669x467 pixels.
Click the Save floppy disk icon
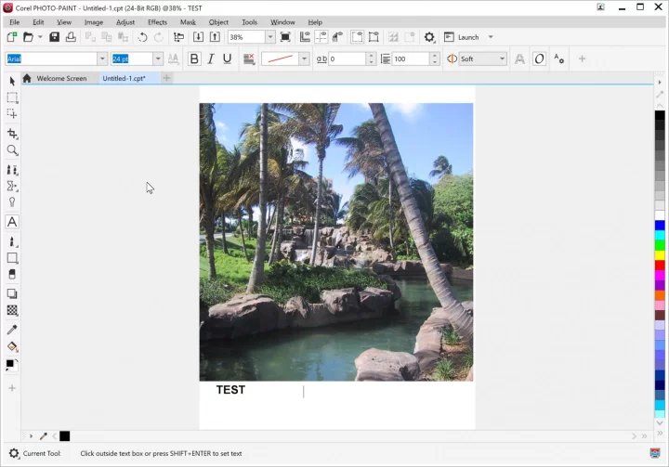[x=54, y=37]
